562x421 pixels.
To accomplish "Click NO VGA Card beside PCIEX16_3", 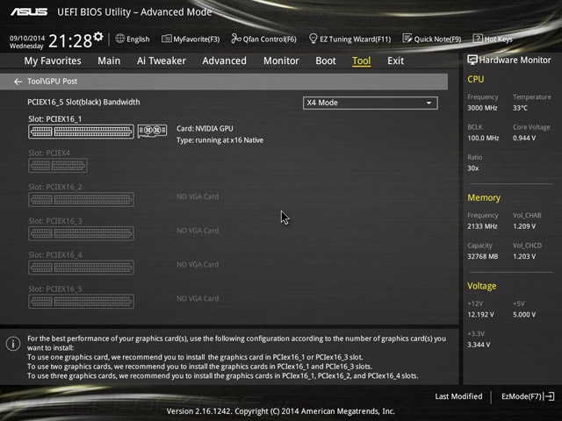I will [x=198, y=231].
